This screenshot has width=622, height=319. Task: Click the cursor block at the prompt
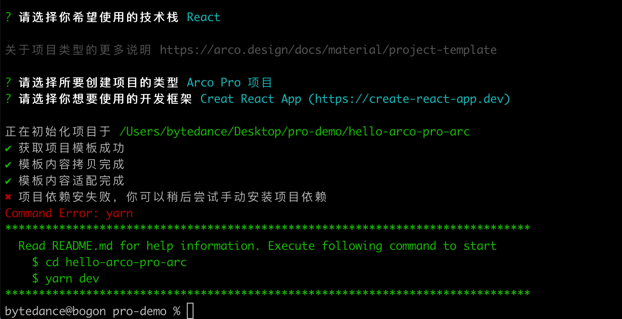[x=190, y=311]
